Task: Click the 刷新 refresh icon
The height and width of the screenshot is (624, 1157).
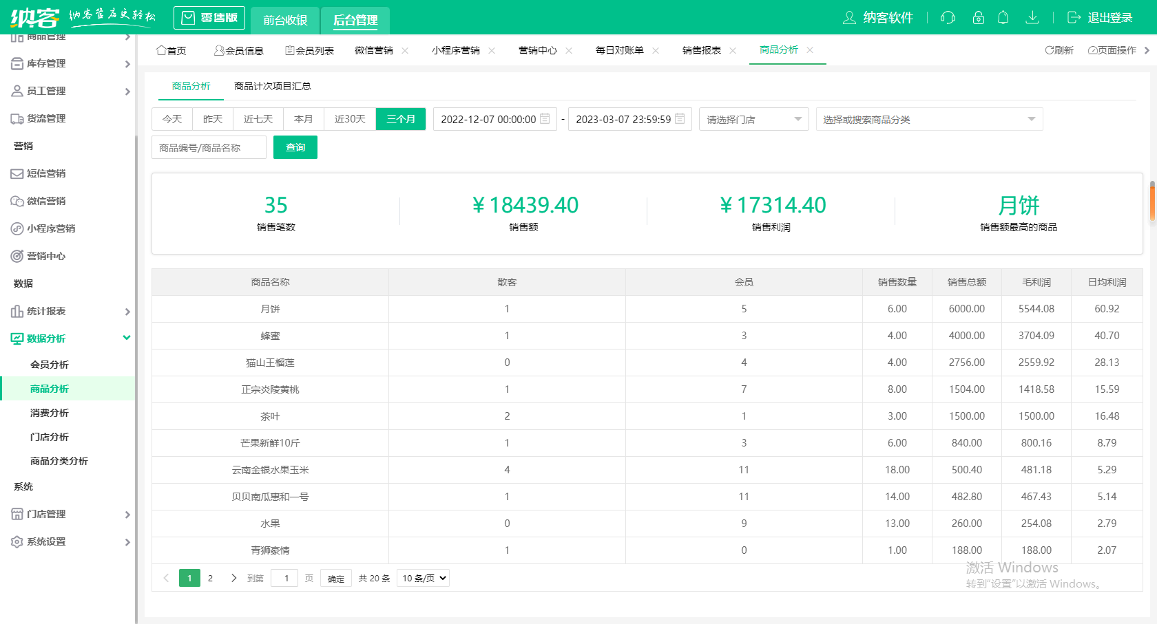Action: tap(1050, 50)
